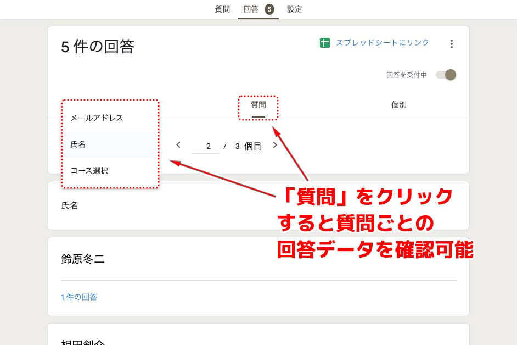Click the 氏名 question title card
The image size is (517, 345).
(x=258, y=205)
